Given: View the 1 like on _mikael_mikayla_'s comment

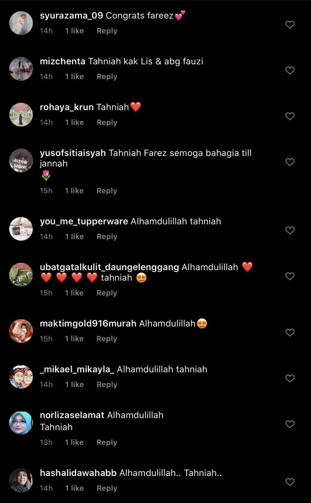Looking at the screenshot, I should click(x=74, y=385).
